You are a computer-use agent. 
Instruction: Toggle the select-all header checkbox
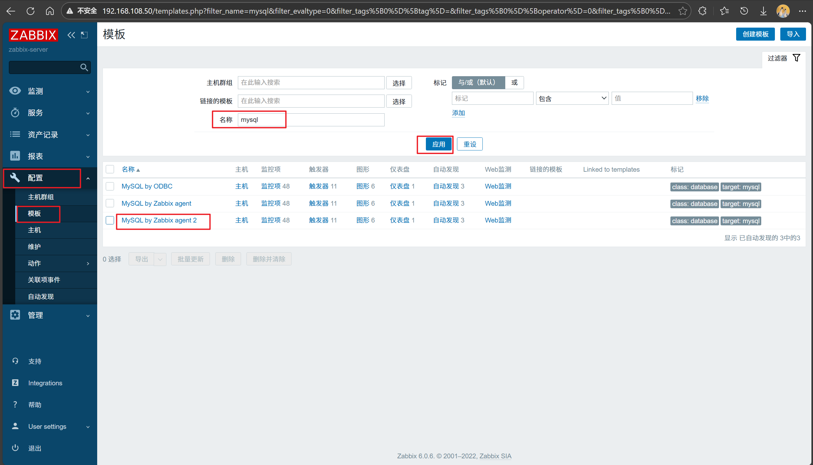[x=110, y=169]
